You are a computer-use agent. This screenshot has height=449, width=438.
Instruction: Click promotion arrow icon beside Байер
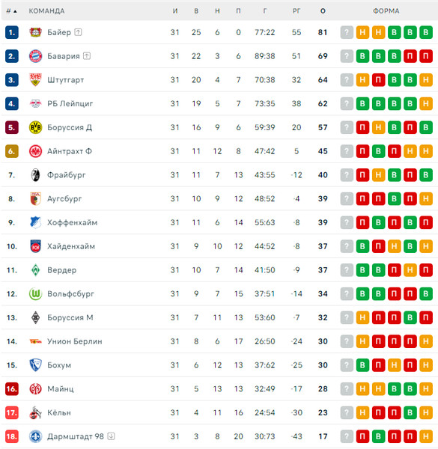pos(78,32)
